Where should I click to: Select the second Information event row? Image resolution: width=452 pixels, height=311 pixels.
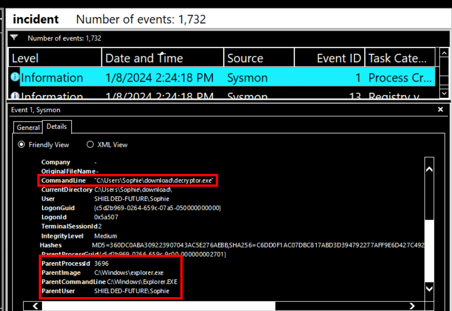coord(222,96)
